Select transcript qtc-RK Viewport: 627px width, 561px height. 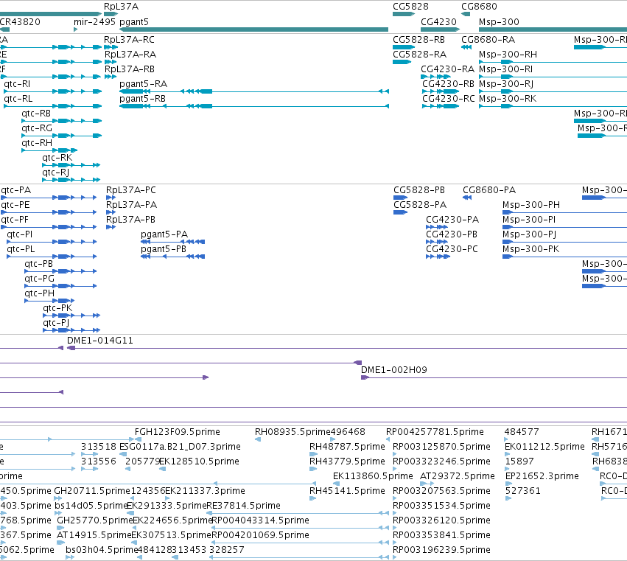tap(71, 165)
